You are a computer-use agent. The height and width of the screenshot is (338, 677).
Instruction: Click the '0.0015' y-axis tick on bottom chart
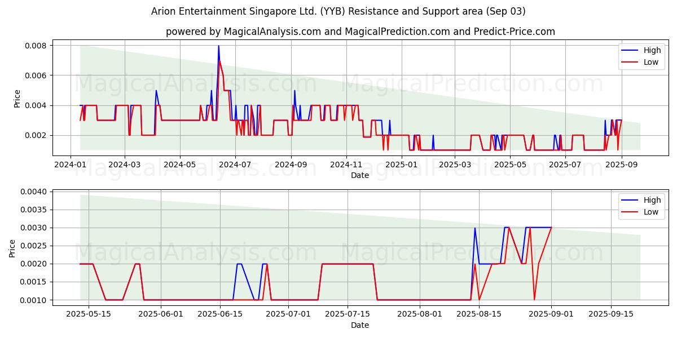pos(34,282)
